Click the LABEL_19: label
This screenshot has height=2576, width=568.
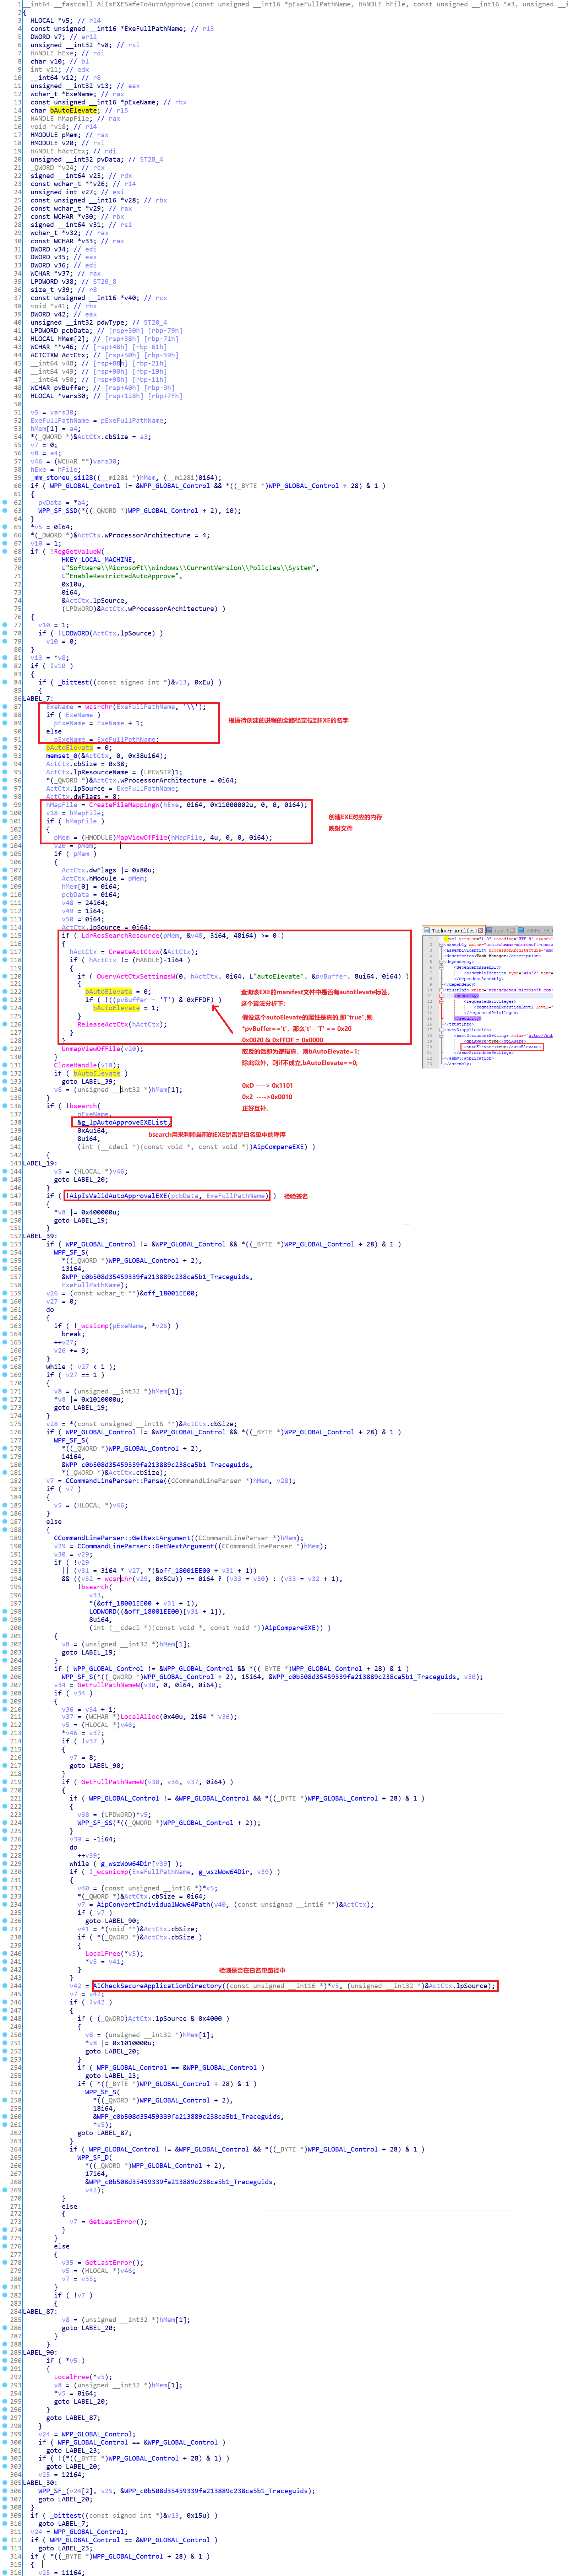pyautogui.click(x=40, y=1163)
